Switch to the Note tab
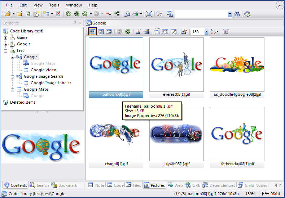 click(x=96, y=185)
